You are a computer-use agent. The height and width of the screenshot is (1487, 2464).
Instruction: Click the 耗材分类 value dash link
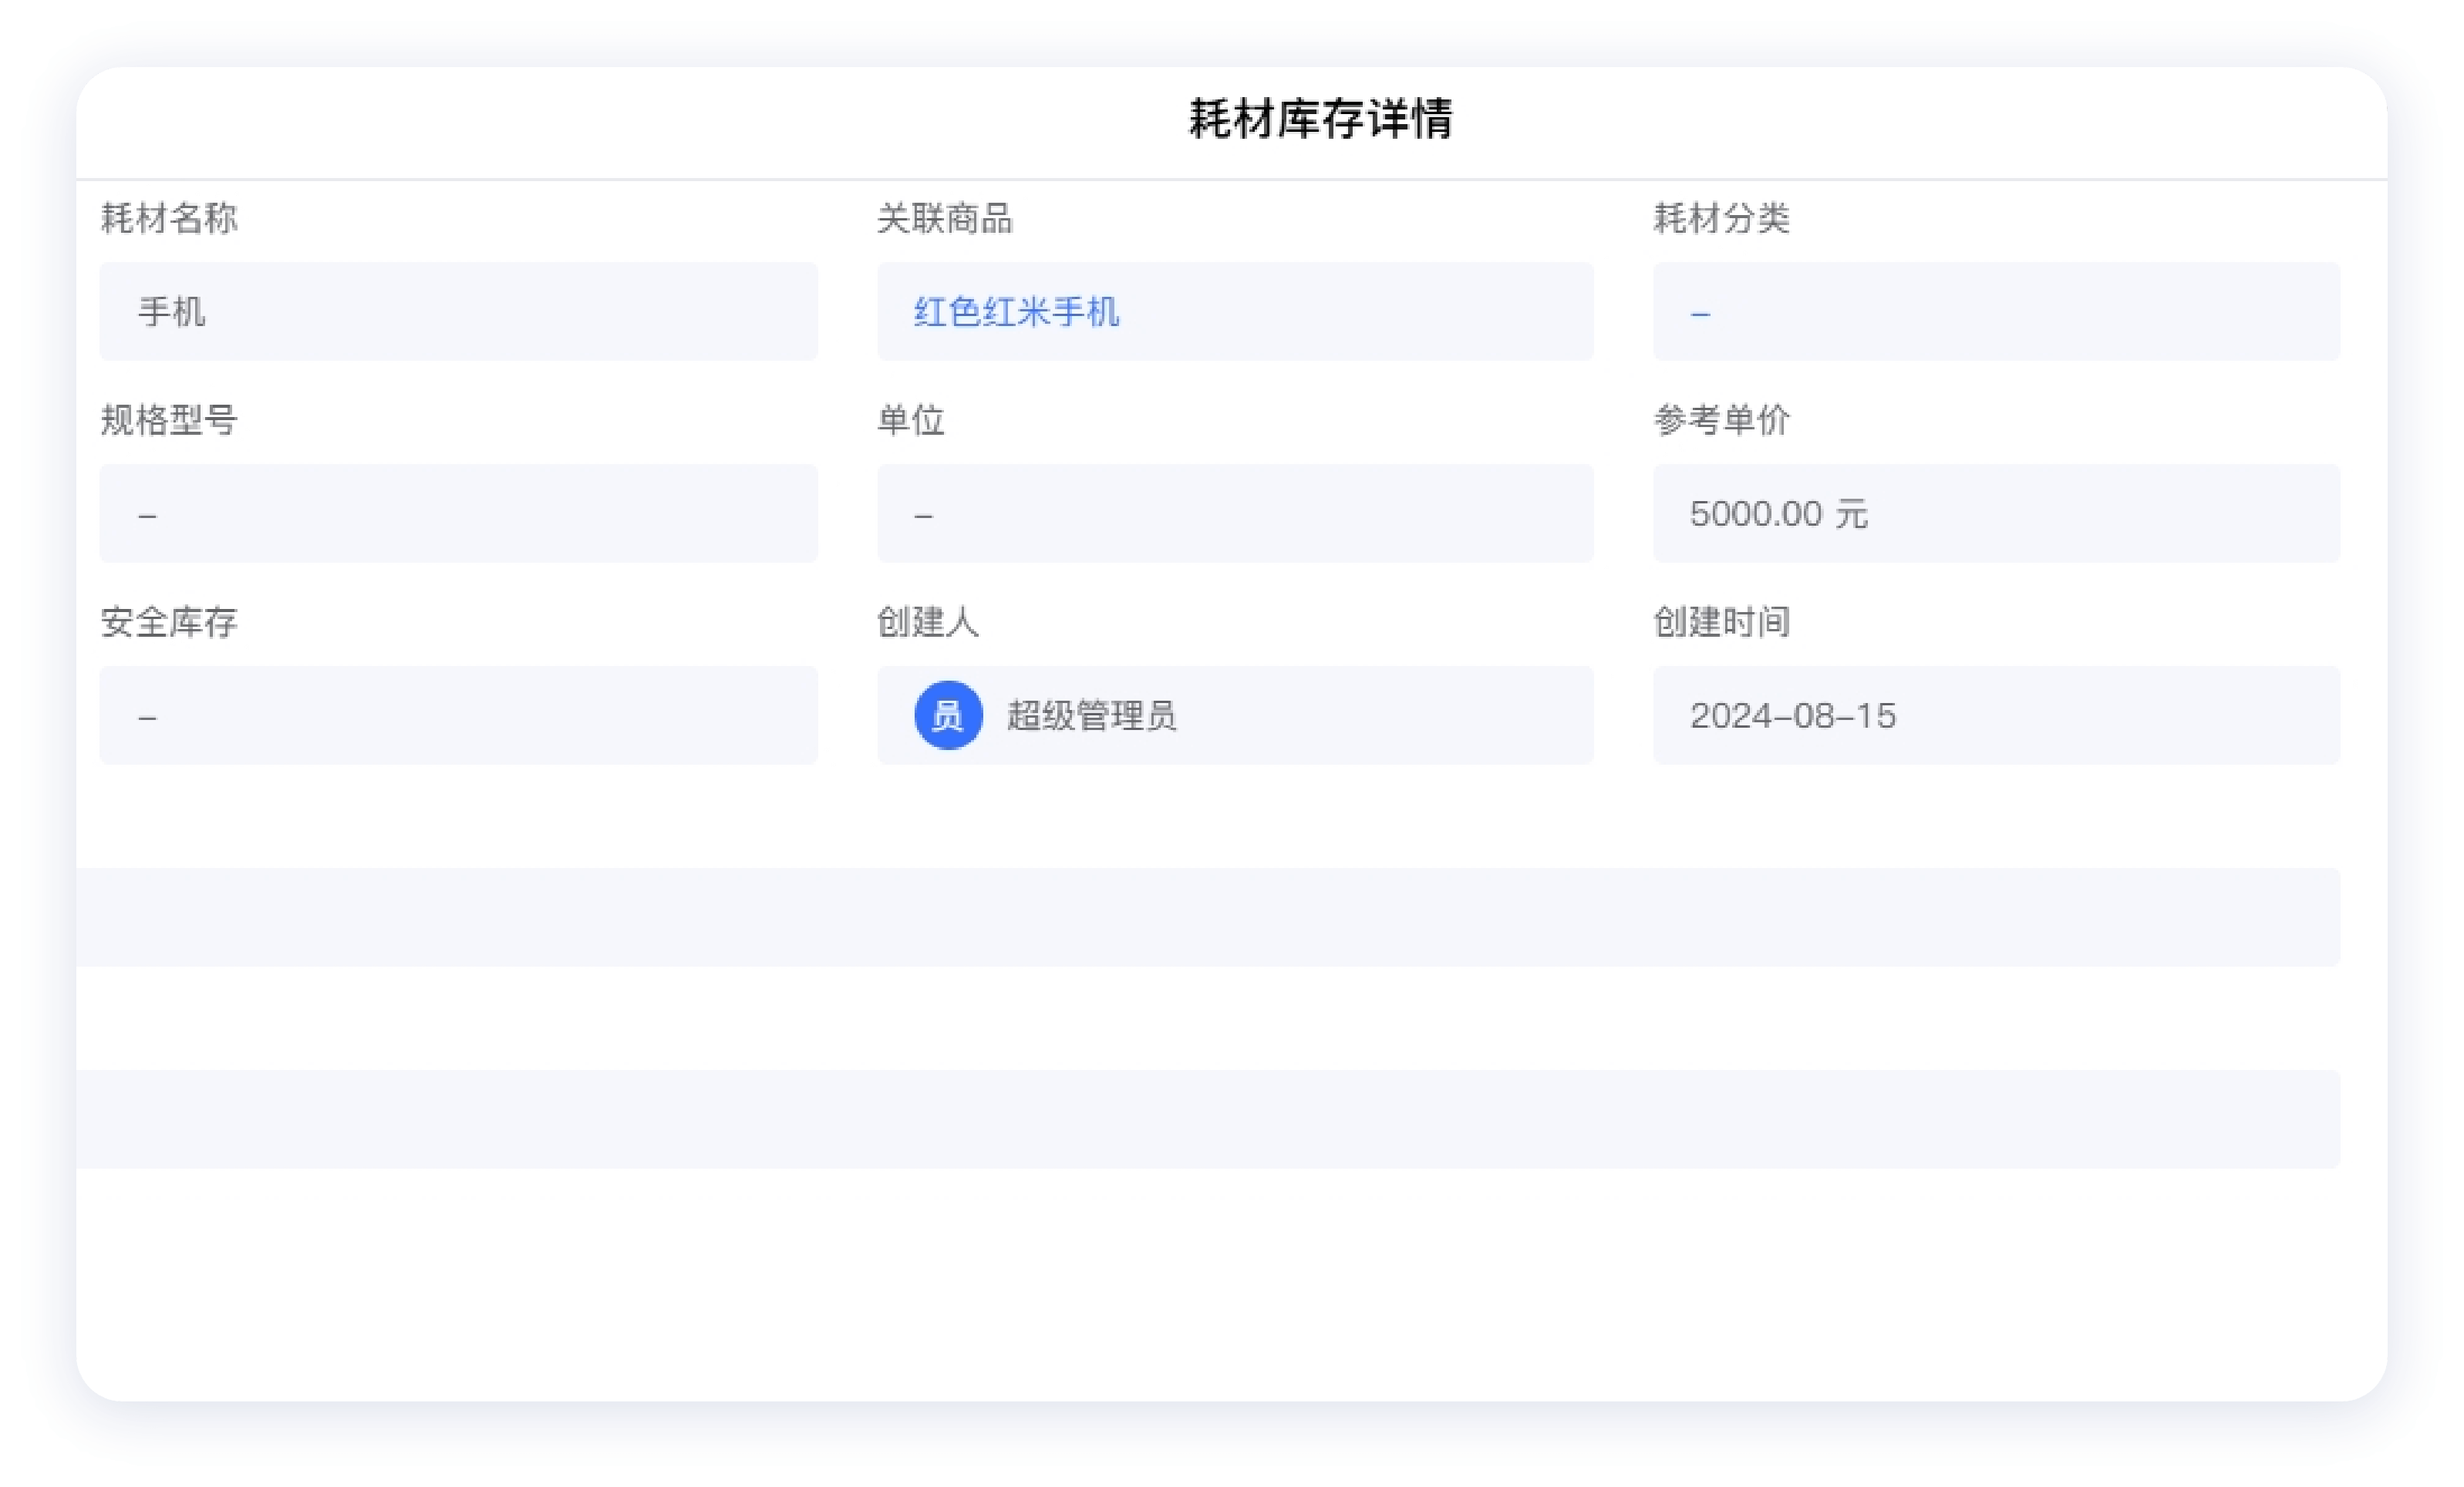coord(1700,314)
